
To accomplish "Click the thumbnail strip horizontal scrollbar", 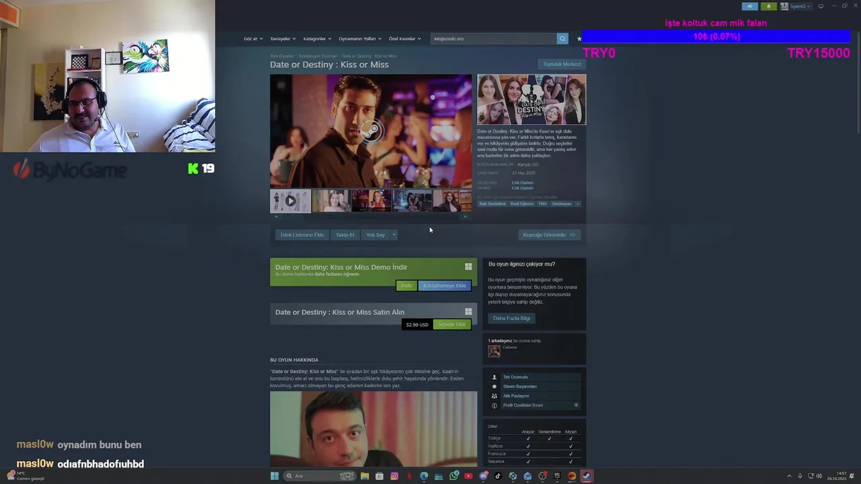I will (x=371, y=216).
